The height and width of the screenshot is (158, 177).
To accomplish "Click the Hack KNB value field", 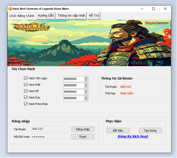I will point(74,85).
